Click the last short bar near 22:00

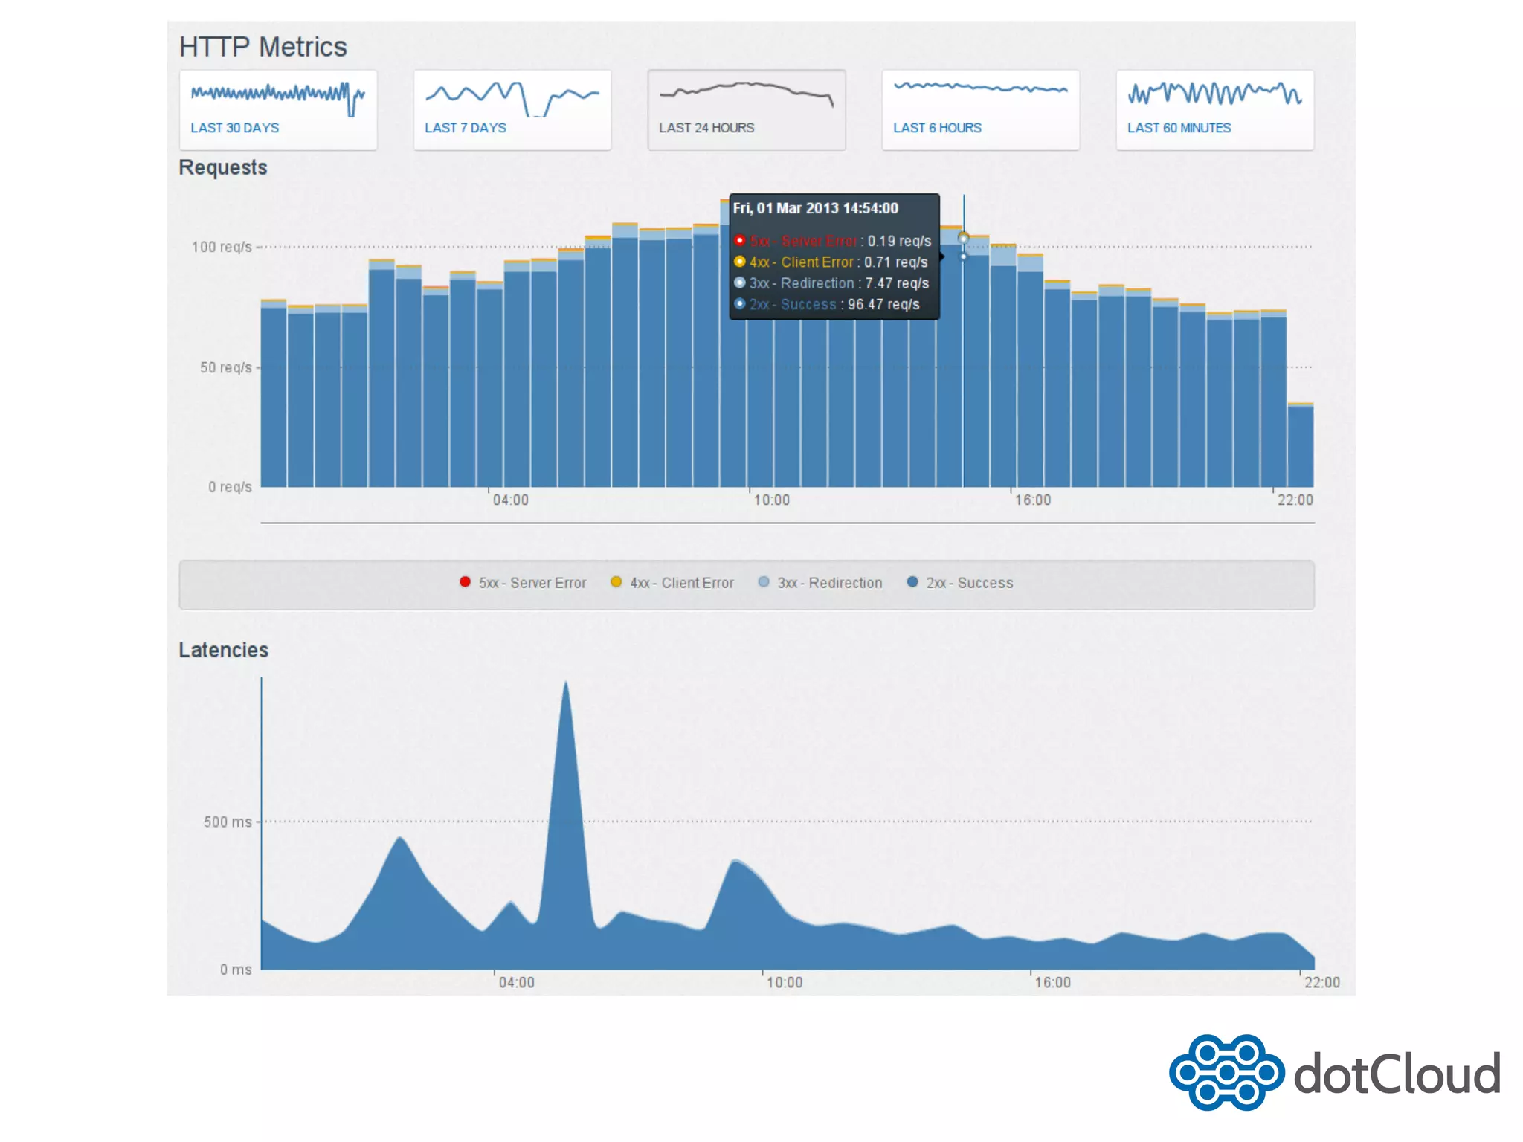tap(1300, 446)
